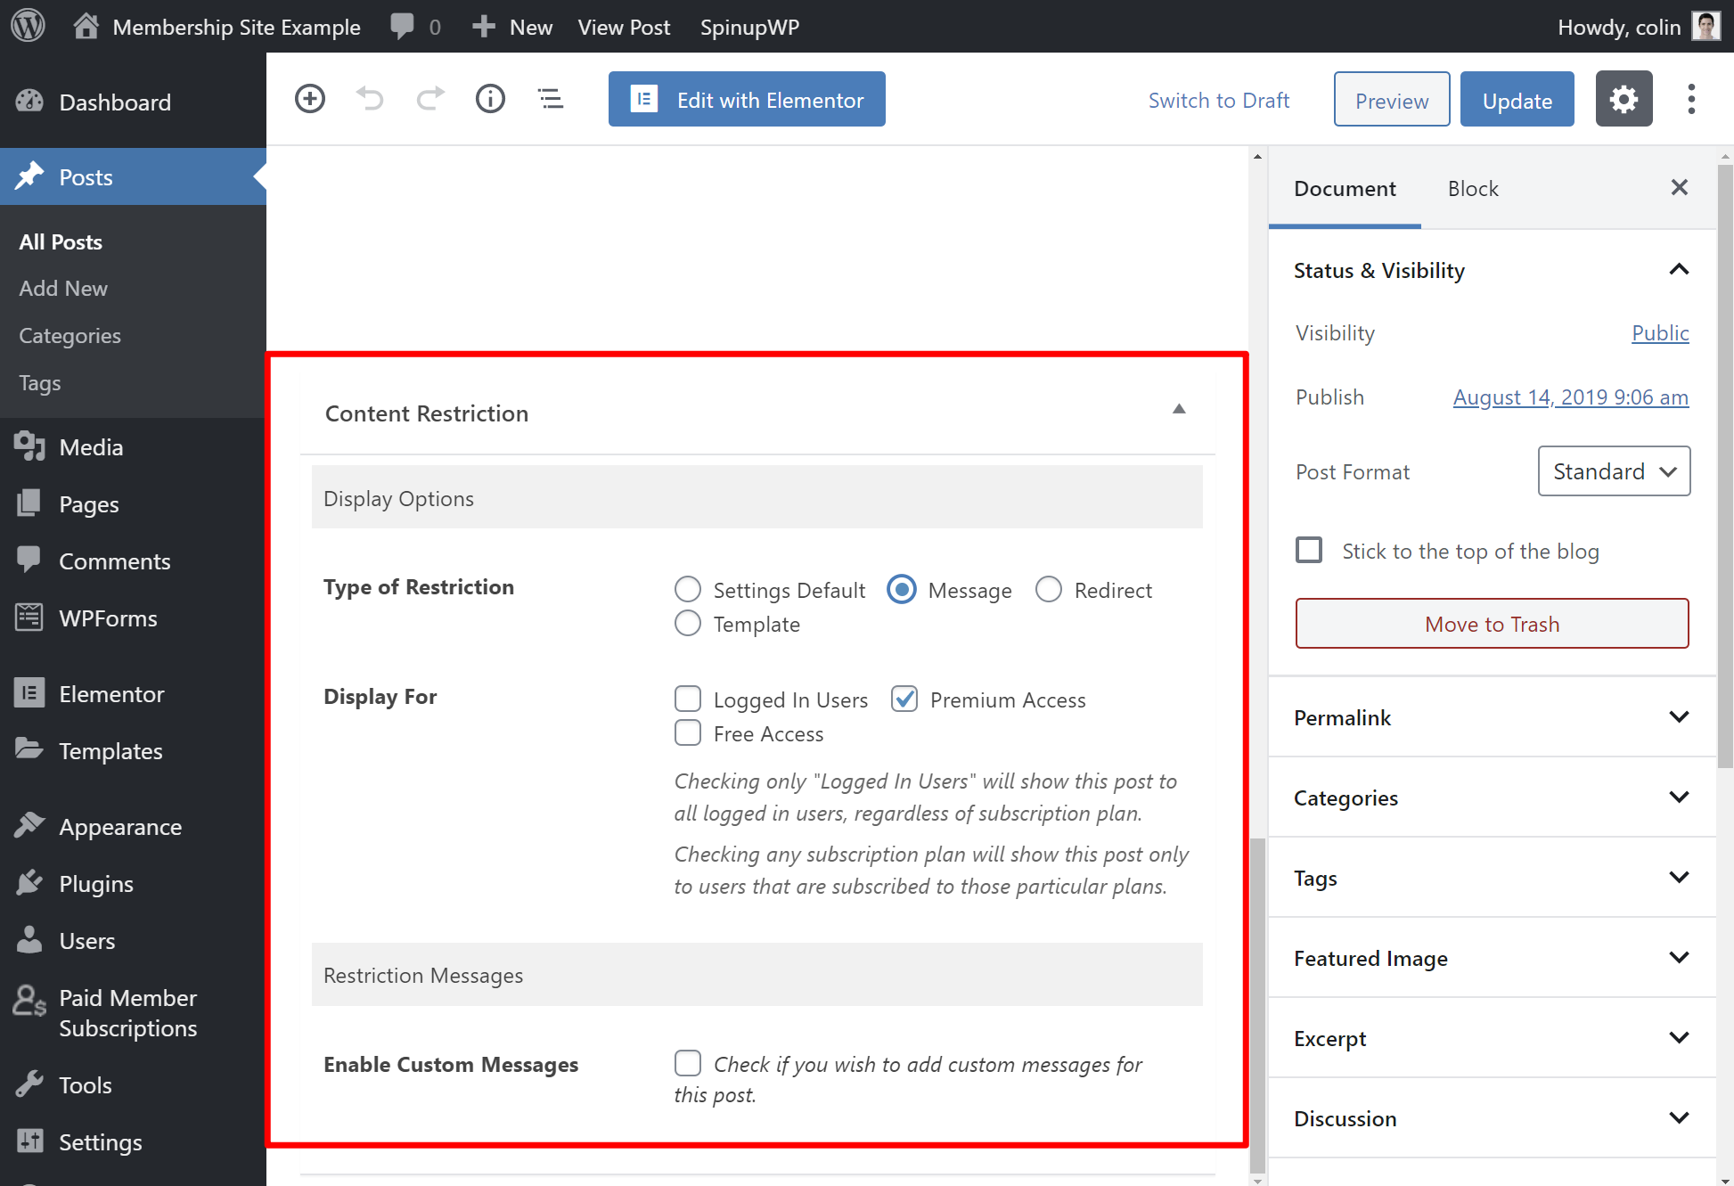This screenshot has width=1734, height=1186.
Task: Undo the last editor change
Action: 370,99
